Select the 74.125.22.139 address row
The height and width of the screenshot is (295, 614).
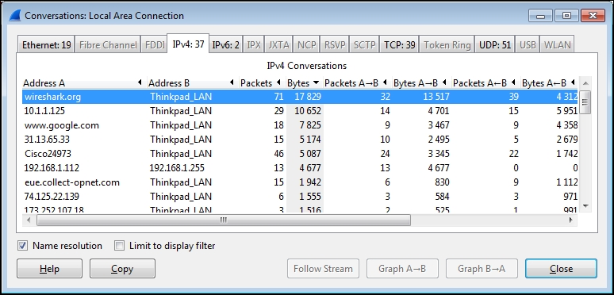(x=301, y=197)
